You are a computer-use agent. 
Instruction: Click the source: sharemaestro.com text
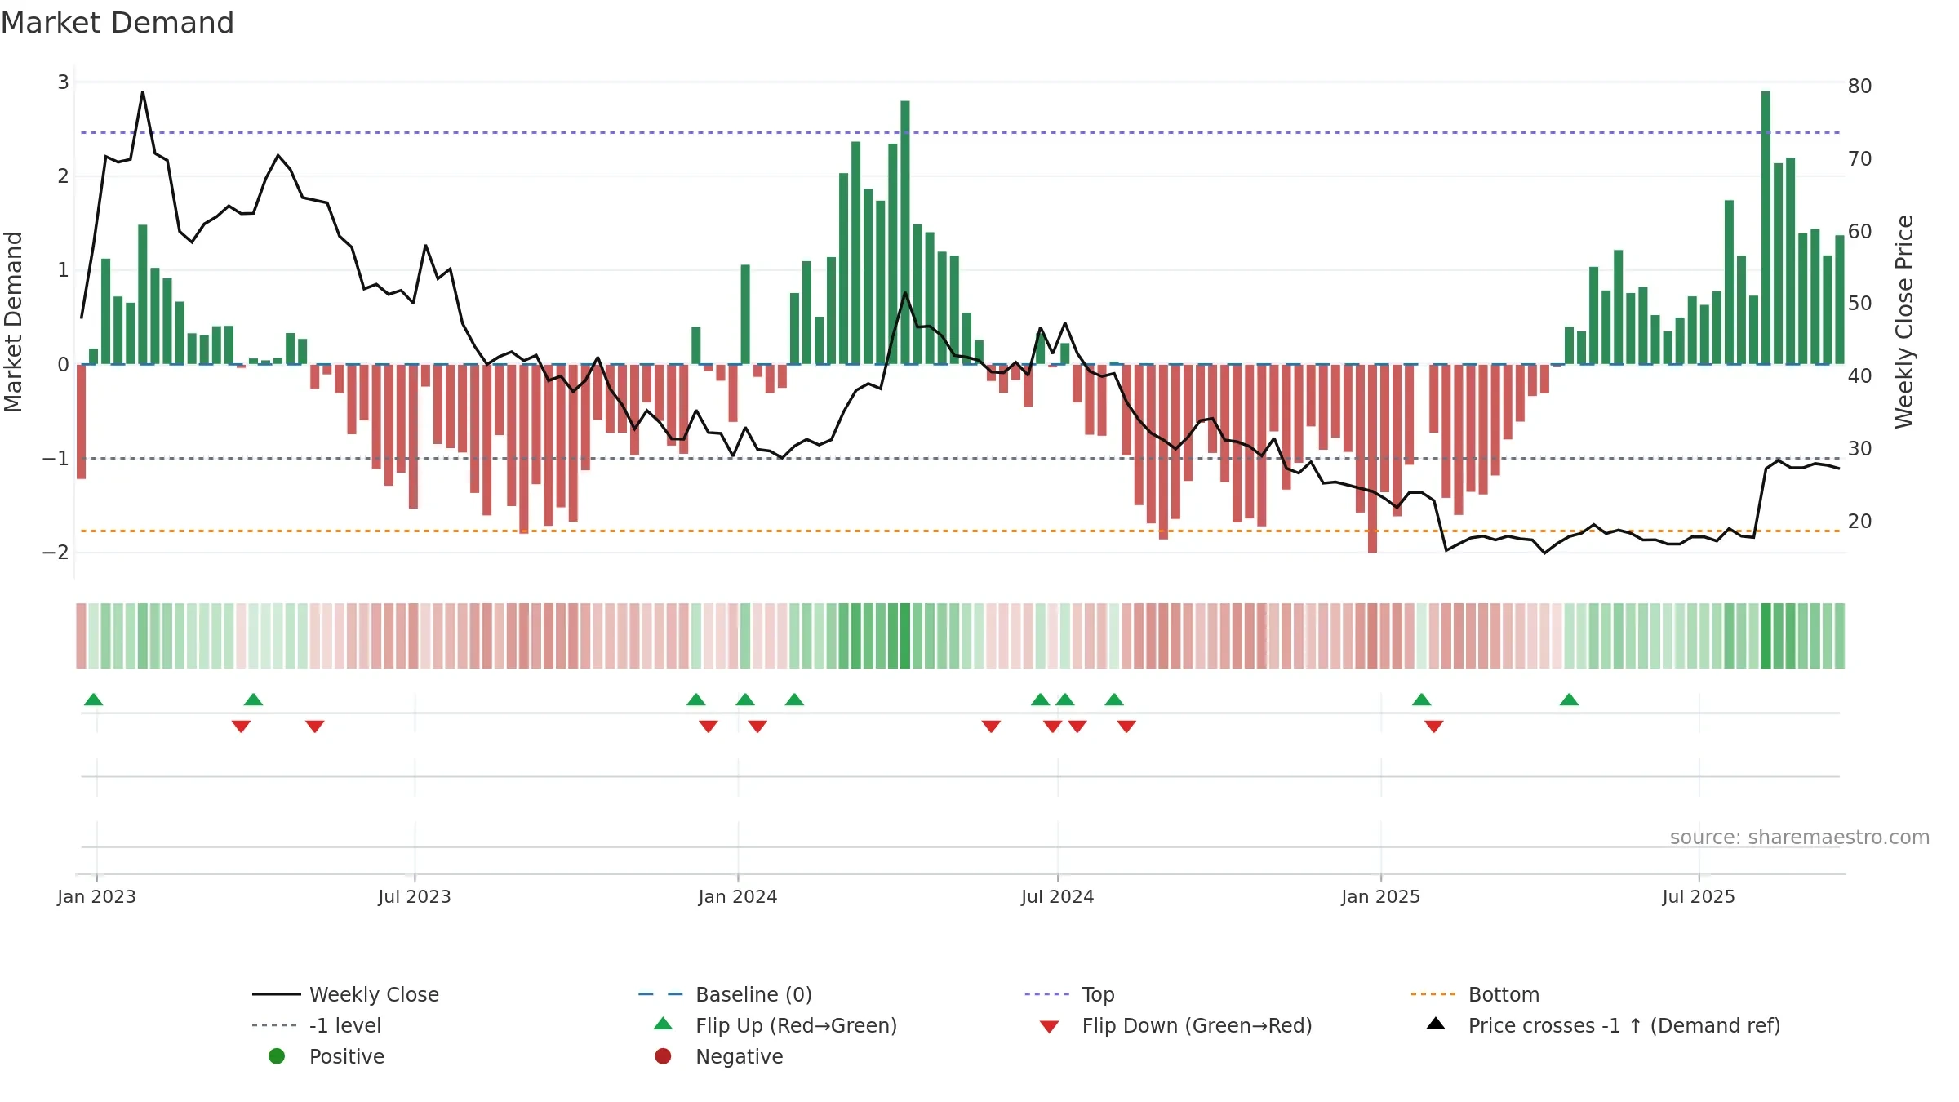1800,838
